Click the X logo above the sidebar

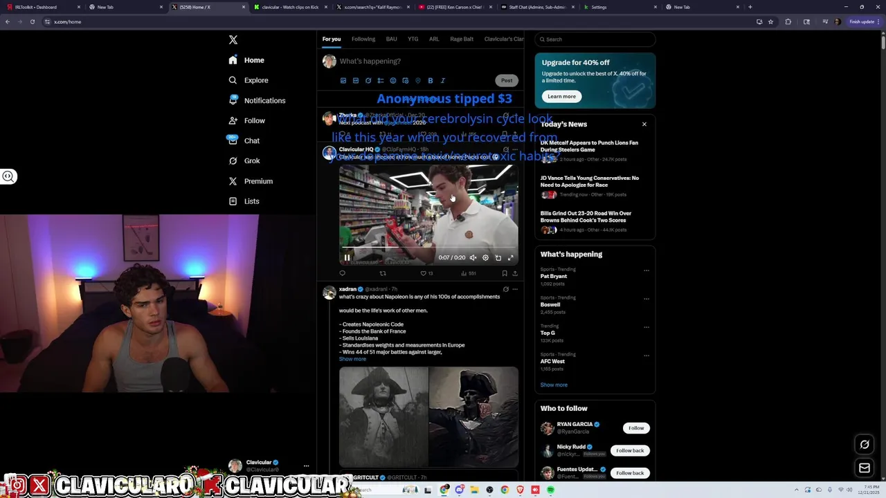pyautogui.click(x=233, y=39)
